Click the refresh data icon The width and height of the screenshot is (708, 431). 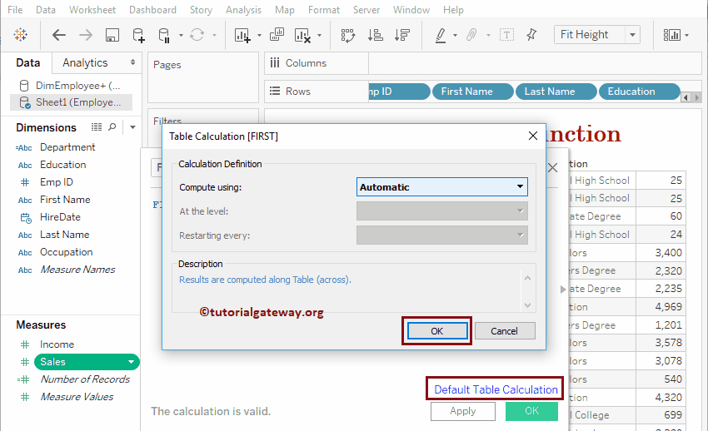point(197,35)
